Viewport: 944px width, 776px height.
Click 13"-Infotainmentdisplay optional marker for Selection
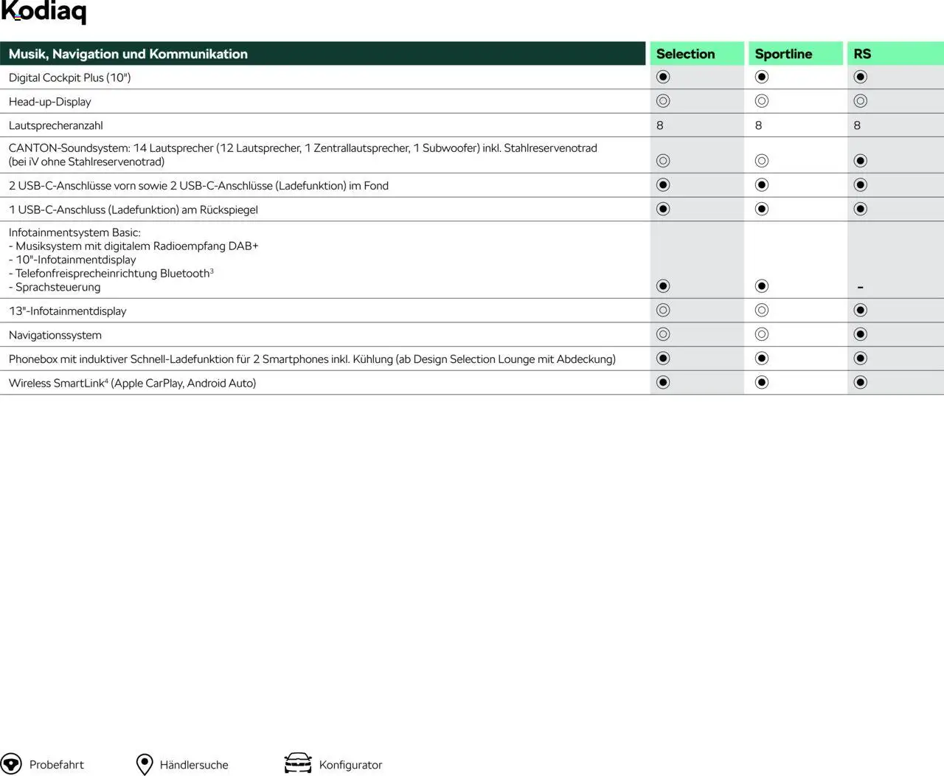coord(663,311)
